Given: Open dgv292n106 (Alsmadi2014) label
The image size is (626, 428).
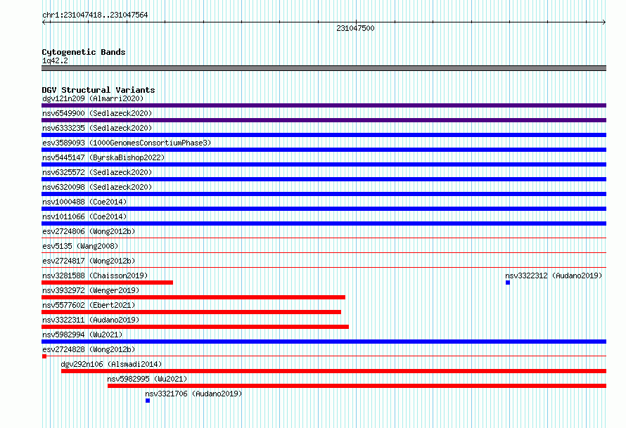Looking at the screenshot, I should tap(111, 364).
